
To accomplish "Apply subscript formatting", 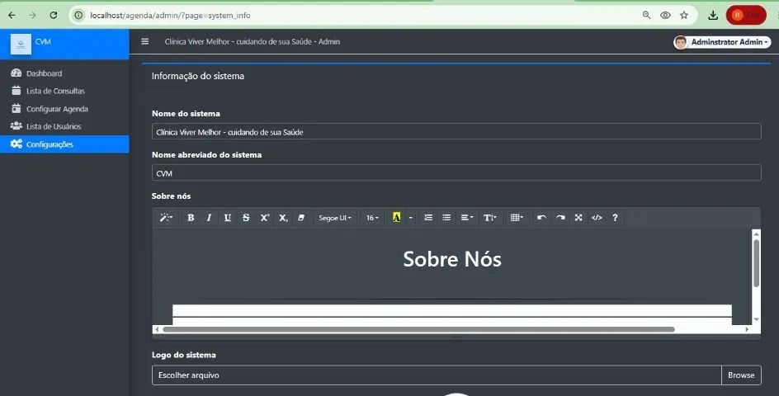I will pyautogui.click(x=283, y=218).
